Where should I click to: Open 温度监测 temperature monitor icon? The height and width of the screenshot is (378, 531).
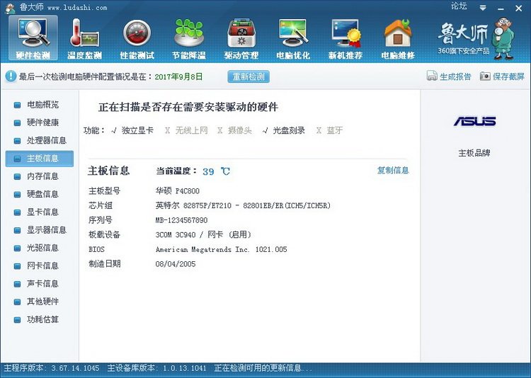click(85, 38)
